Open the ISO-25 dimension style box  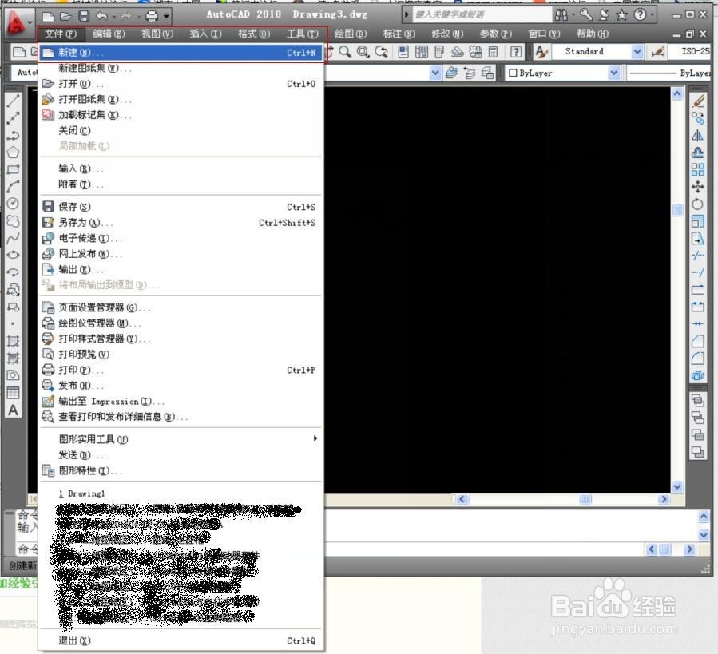click(689, 51)
